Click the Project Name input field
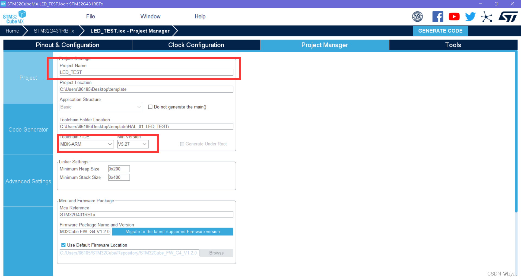This screenshot has height=279, width=521. click(x=146, y=72)
